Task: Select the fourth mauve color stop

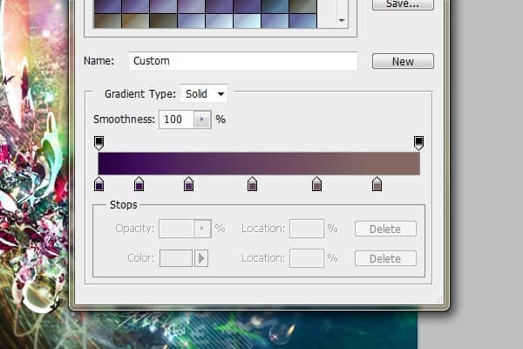Action: pyautogui.click(x=252, y=184)
